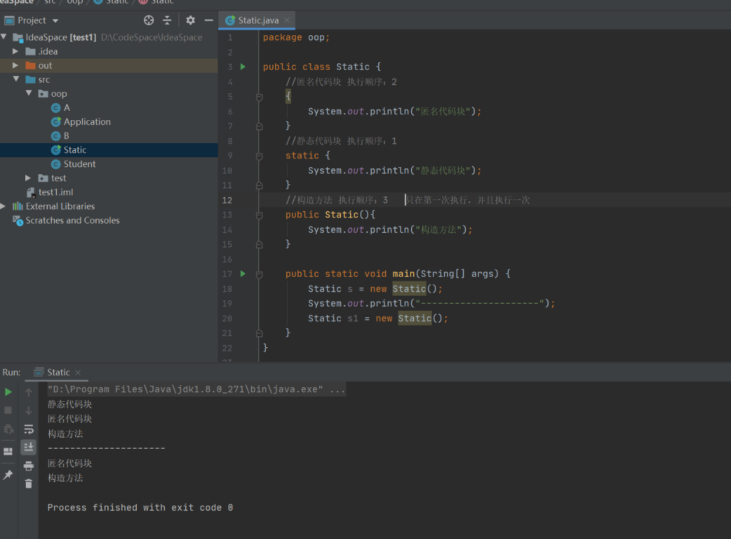Viewport: 731px width, 539px height.
Task: Hide the Project tool window
Action: click(208, 21)
